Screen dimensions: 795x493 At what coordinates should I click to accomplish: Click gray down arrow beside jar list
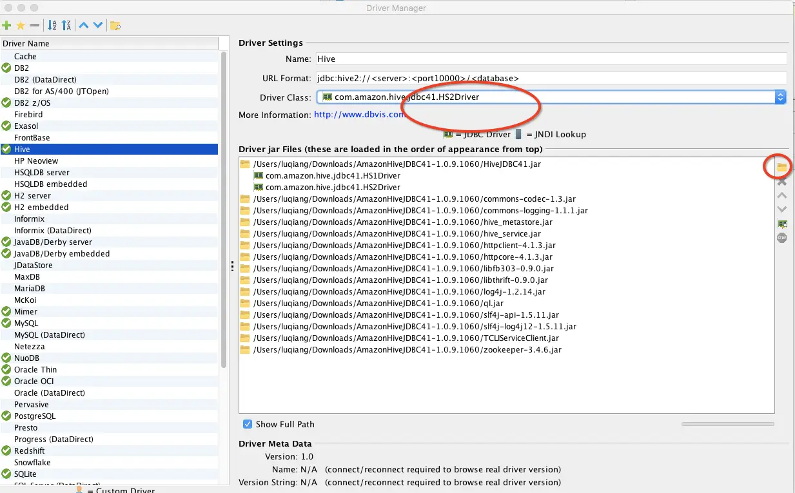point(782,209)
